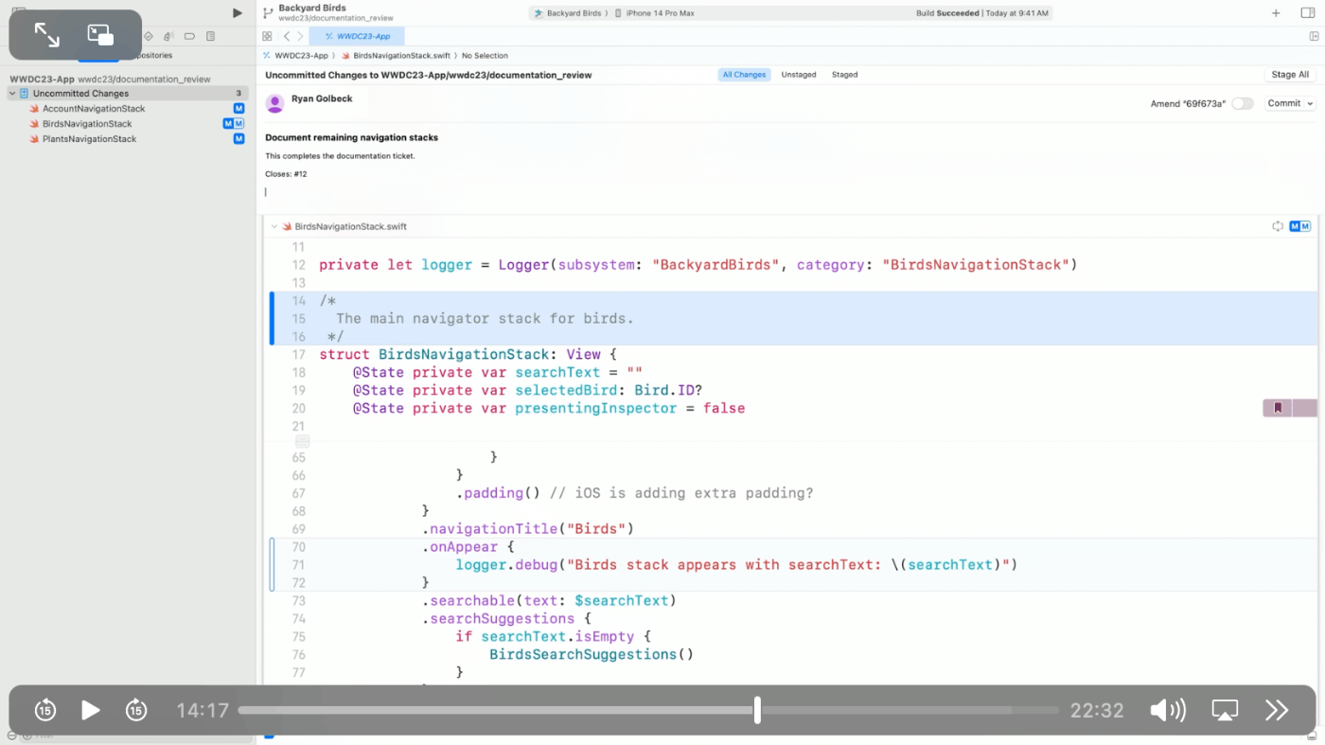Toggle the Amend "69f673a" switch
This screenshot has height=745, width=1325.
click(1243, 103)
